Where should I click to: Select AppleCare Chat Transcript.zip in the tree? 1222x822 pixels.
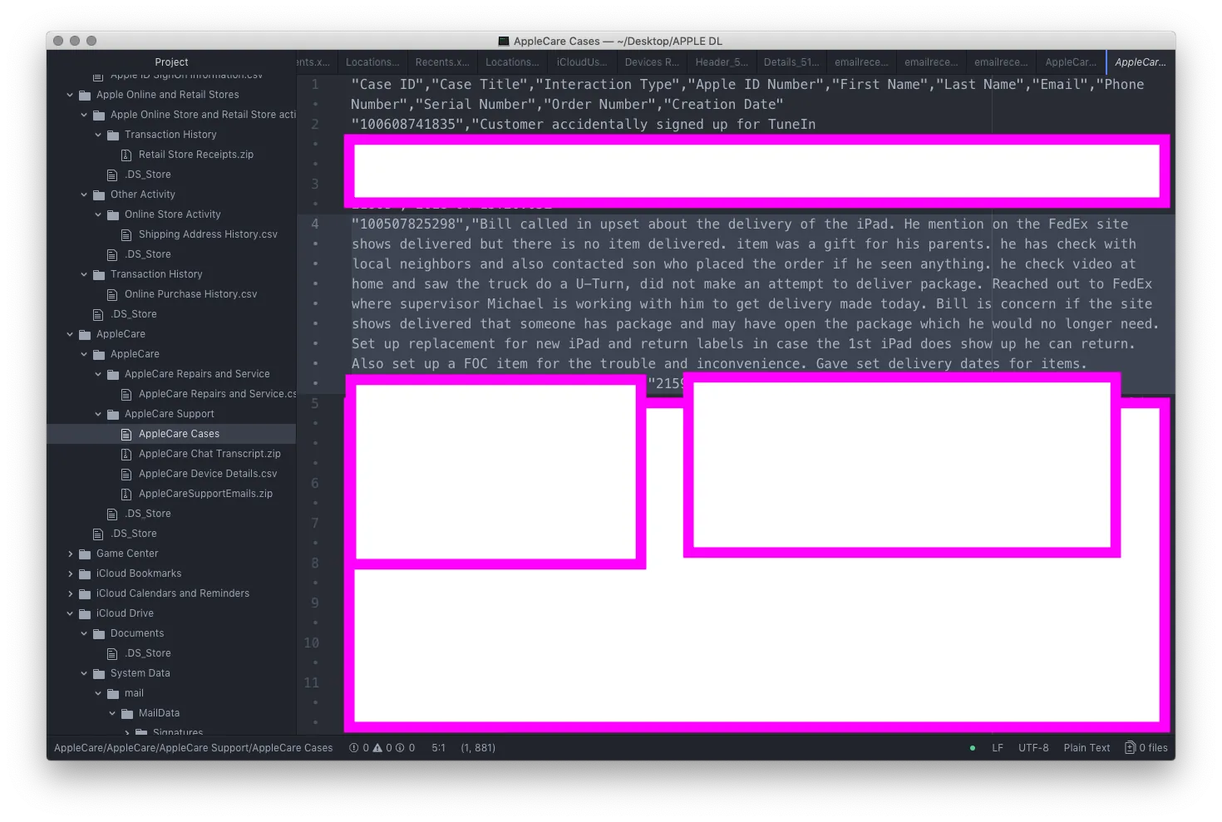click(x=209, y=454)
